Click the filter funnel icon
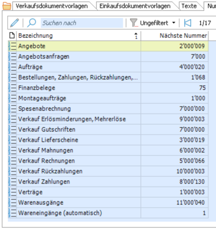216x229 pixels. [134, 23]
